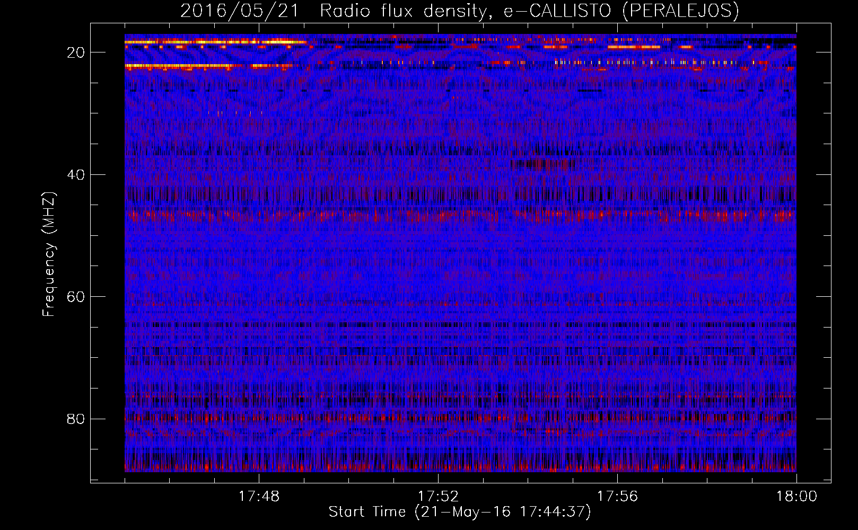Click the '80' frequency tick label

coord(76,419)
